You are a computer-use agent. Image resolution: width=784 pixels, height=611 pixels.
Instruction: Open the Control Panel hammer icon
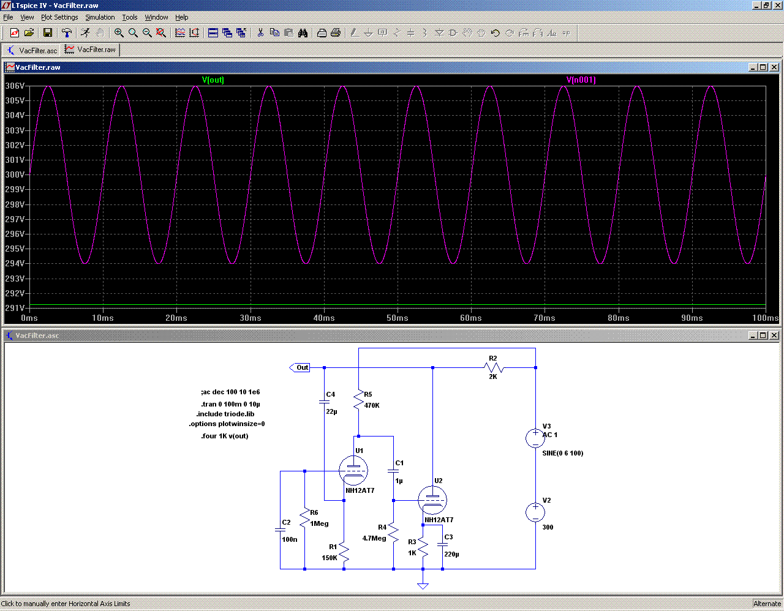(x=67, y=33)
